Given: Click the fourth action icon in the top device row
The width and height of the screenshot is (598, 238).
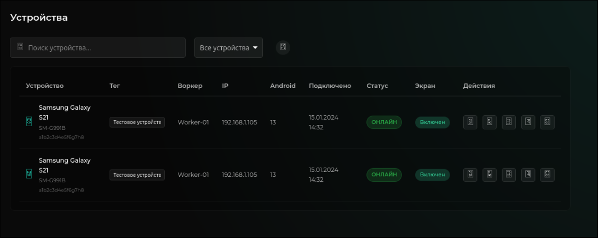Looking at the screenshot, I should click(528, 122).
